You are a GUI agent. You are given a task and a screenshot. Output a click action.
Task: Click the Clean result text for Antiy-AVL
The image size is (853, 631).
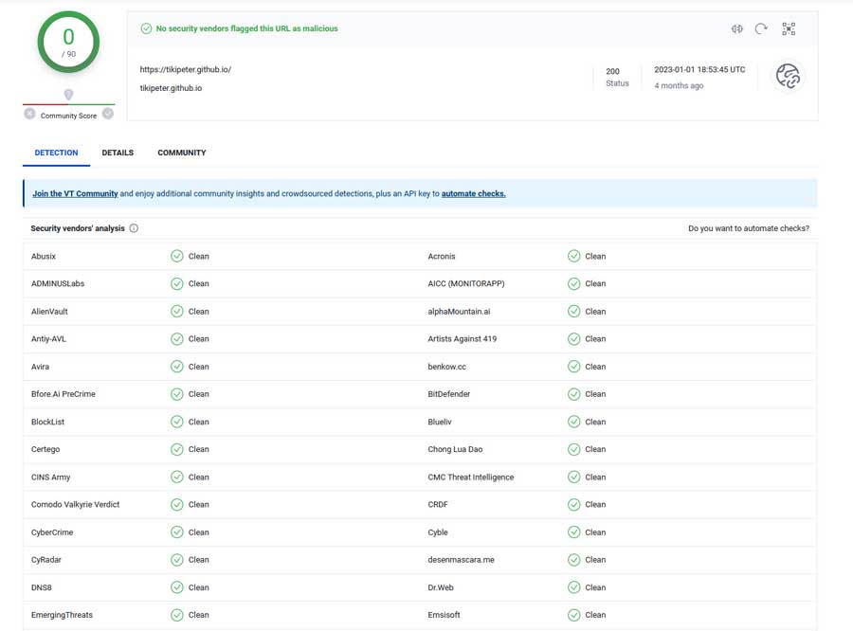(x=199, y=339)
